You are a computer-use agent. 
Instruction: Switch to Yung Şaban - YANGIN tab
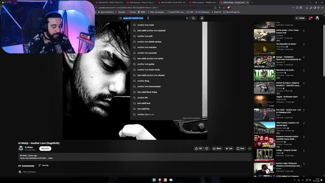point(203,3)
